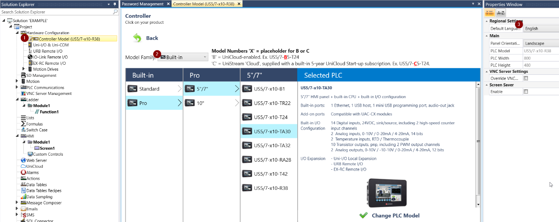Toggle the Override VNC checkbox
This screenshot has height=222, width=559.
(x=526, y=78)
